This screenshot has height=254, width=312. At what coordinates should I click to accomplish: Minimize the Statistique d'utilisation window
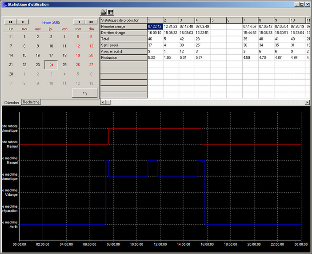(x=297, y=4)
